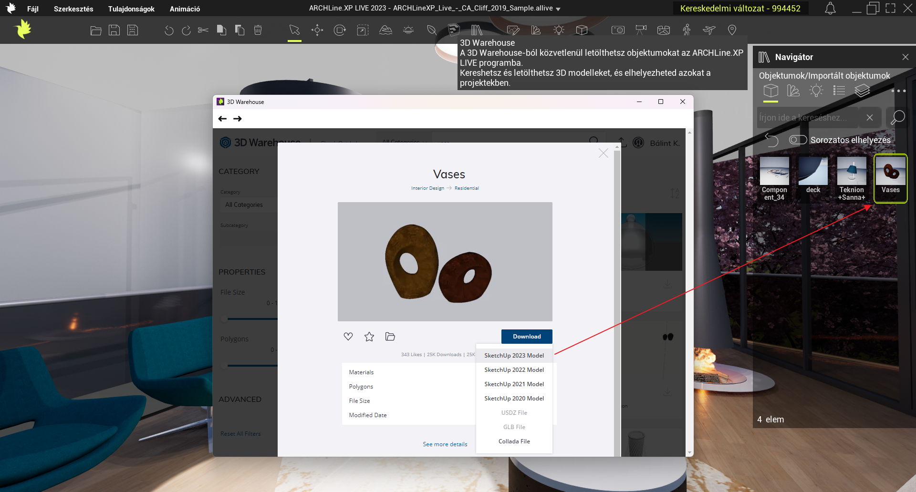Like the Vases model with heart icon
916x492 pixels.
[348, 337]
